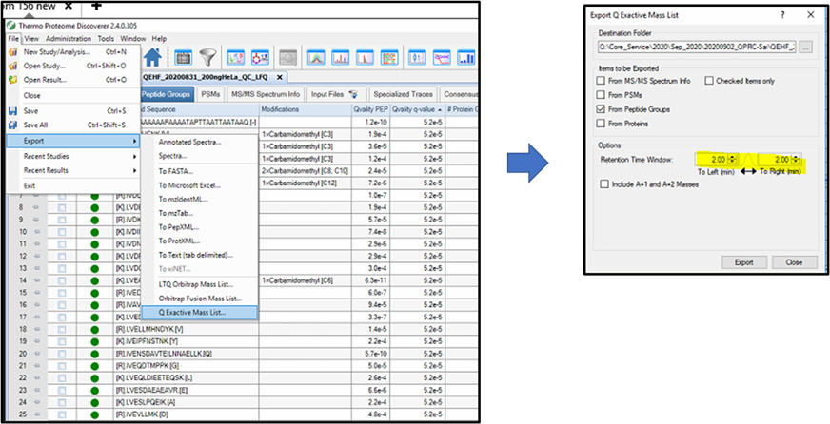Open the Help menu

point(159,39)
